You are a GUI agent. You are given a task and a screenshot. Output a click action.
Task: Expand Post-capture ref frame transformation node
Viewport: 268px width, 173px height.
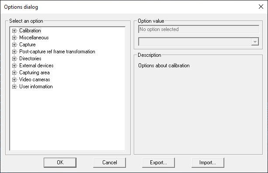click(x=14, y=52)
